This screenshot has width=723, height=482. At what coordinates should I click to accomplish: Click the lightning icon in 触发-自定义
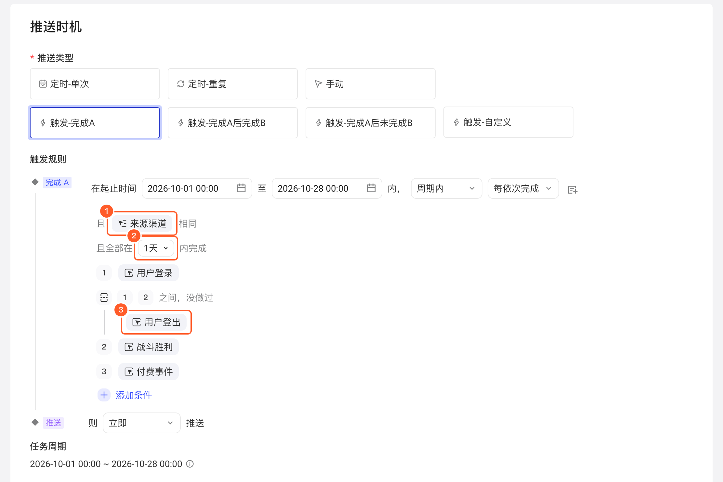456,122
